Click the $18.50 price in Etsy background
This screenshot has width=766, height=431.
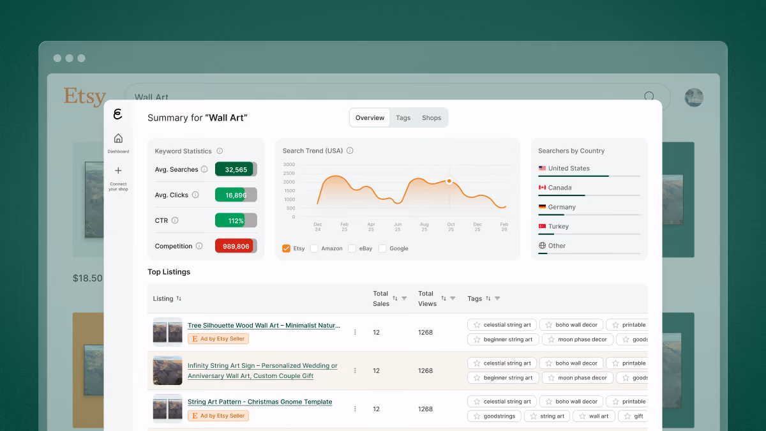[x=87, y=278]
